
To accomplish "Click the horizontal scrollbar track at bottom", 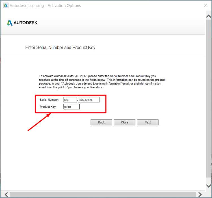I will pyautogui.click(x=103, y=195).
